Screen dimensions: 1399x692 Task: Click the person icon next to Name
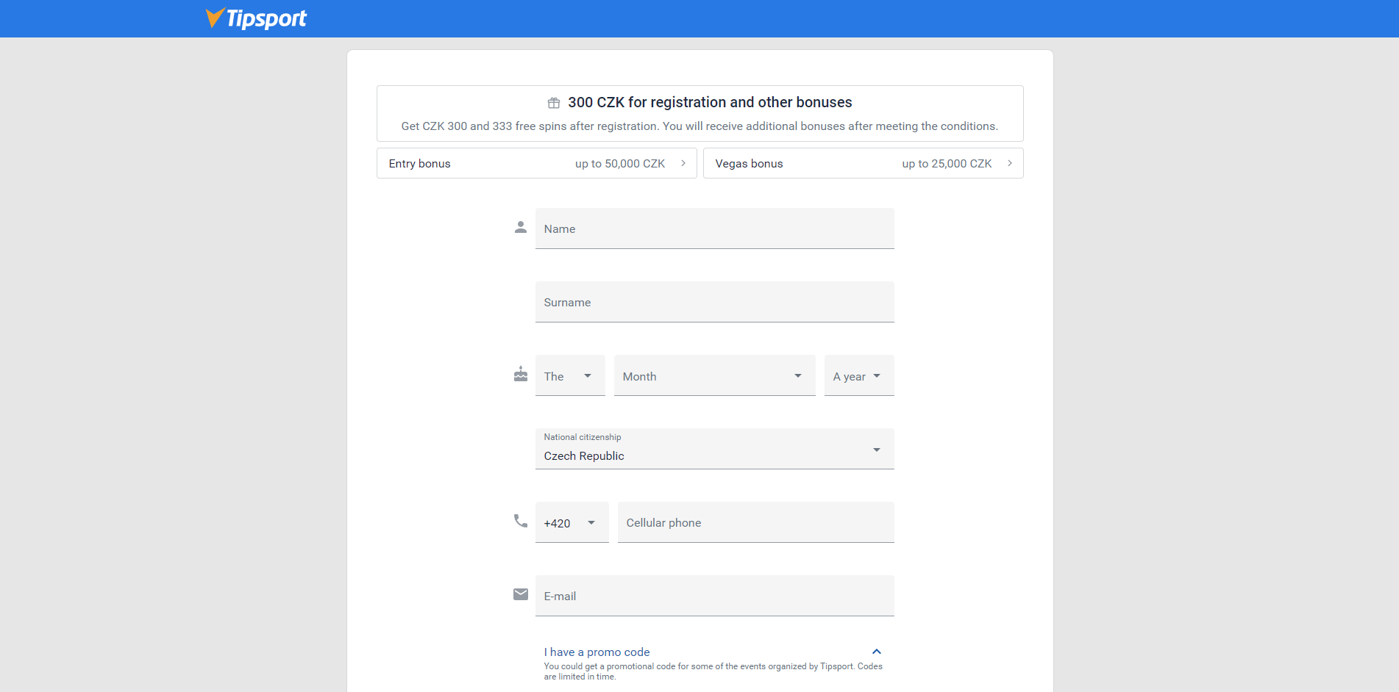(521, 227)
